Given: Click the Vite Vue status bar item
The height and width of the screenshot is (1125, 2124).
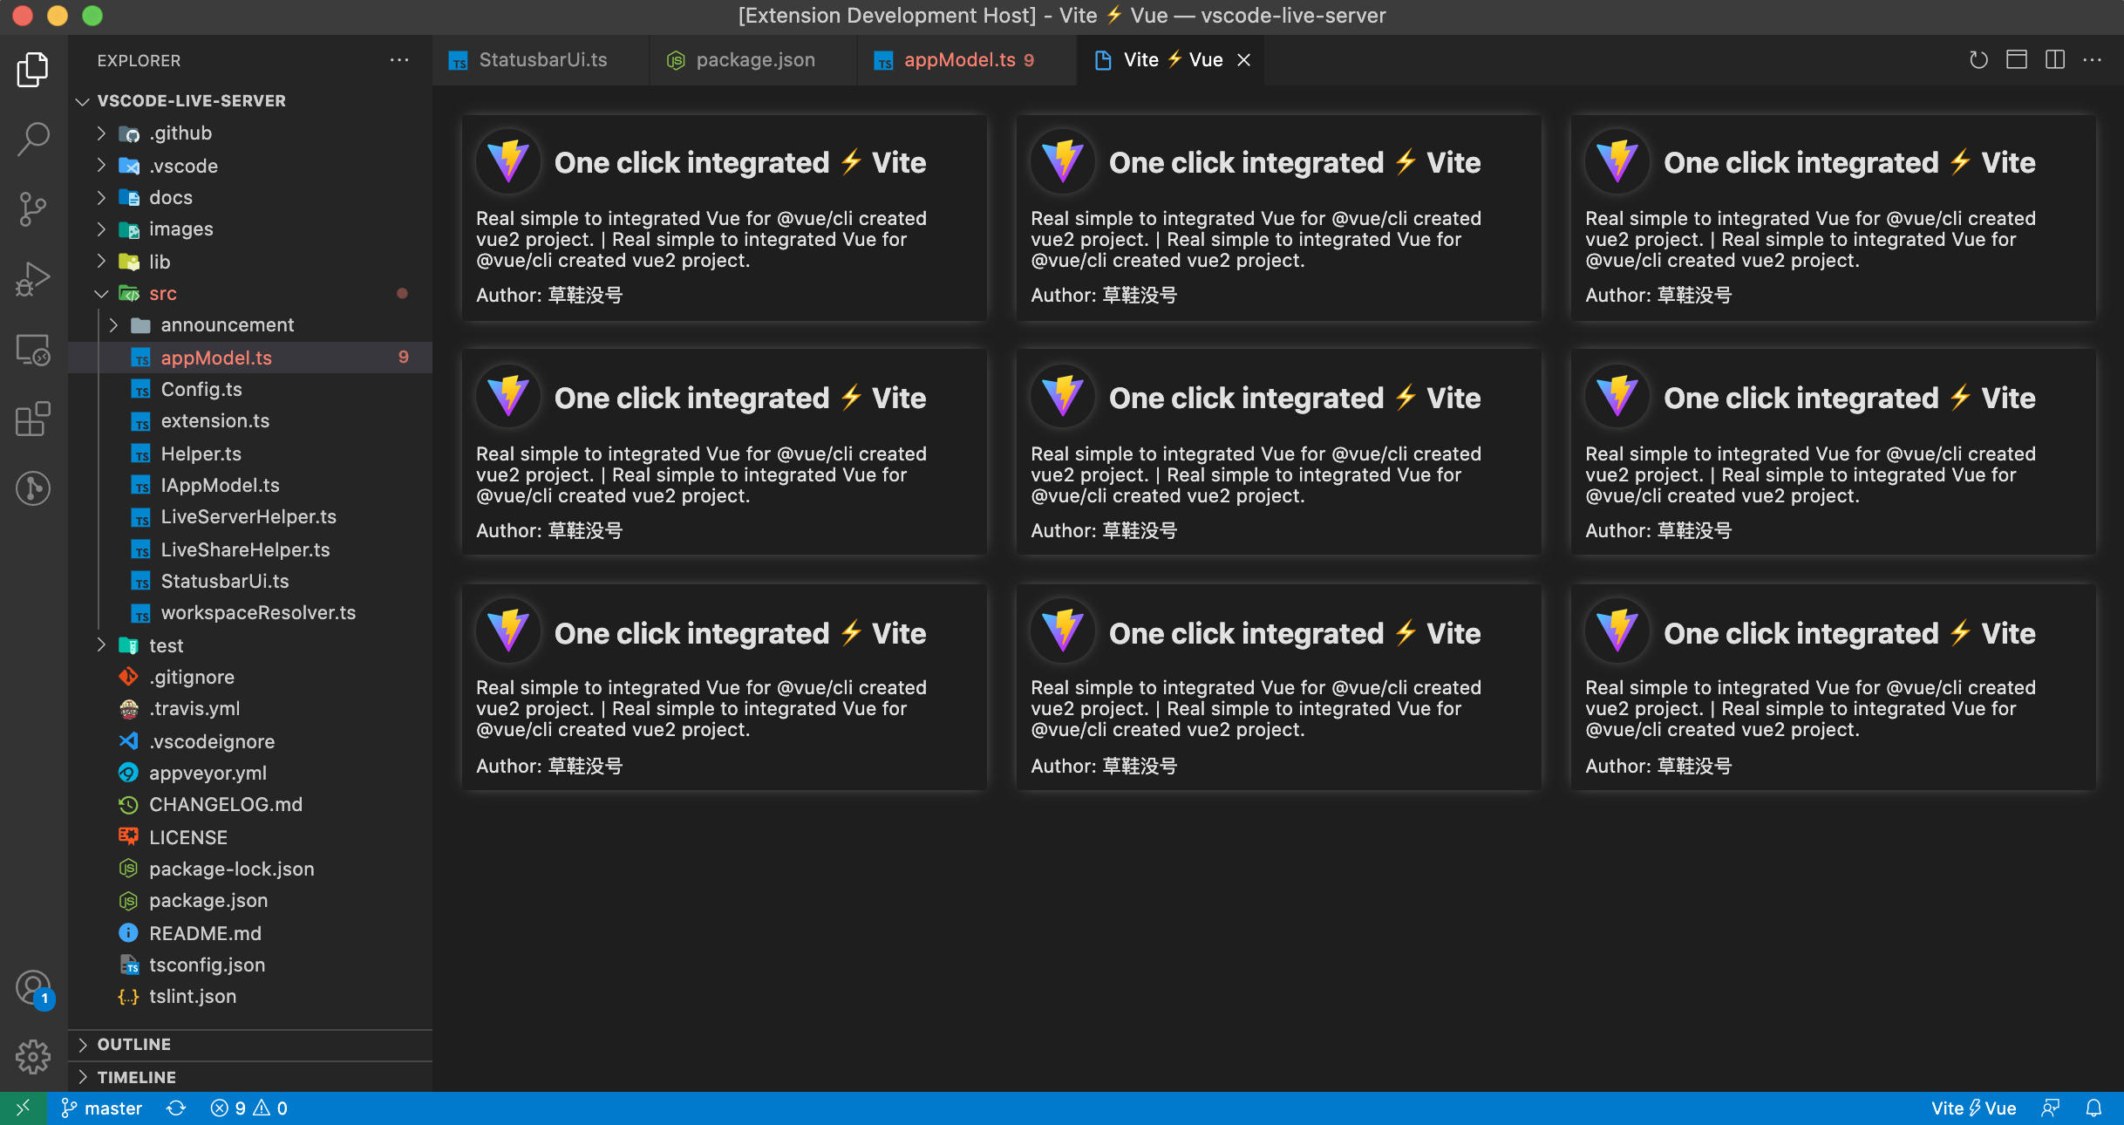Looking at the screenshot, I should pos(1973,1108).
